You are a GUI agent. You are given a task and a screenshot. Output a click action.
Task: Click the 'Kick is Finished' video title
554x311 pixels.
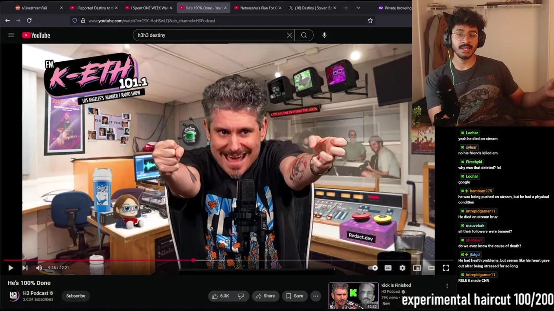tap(396, 285)
